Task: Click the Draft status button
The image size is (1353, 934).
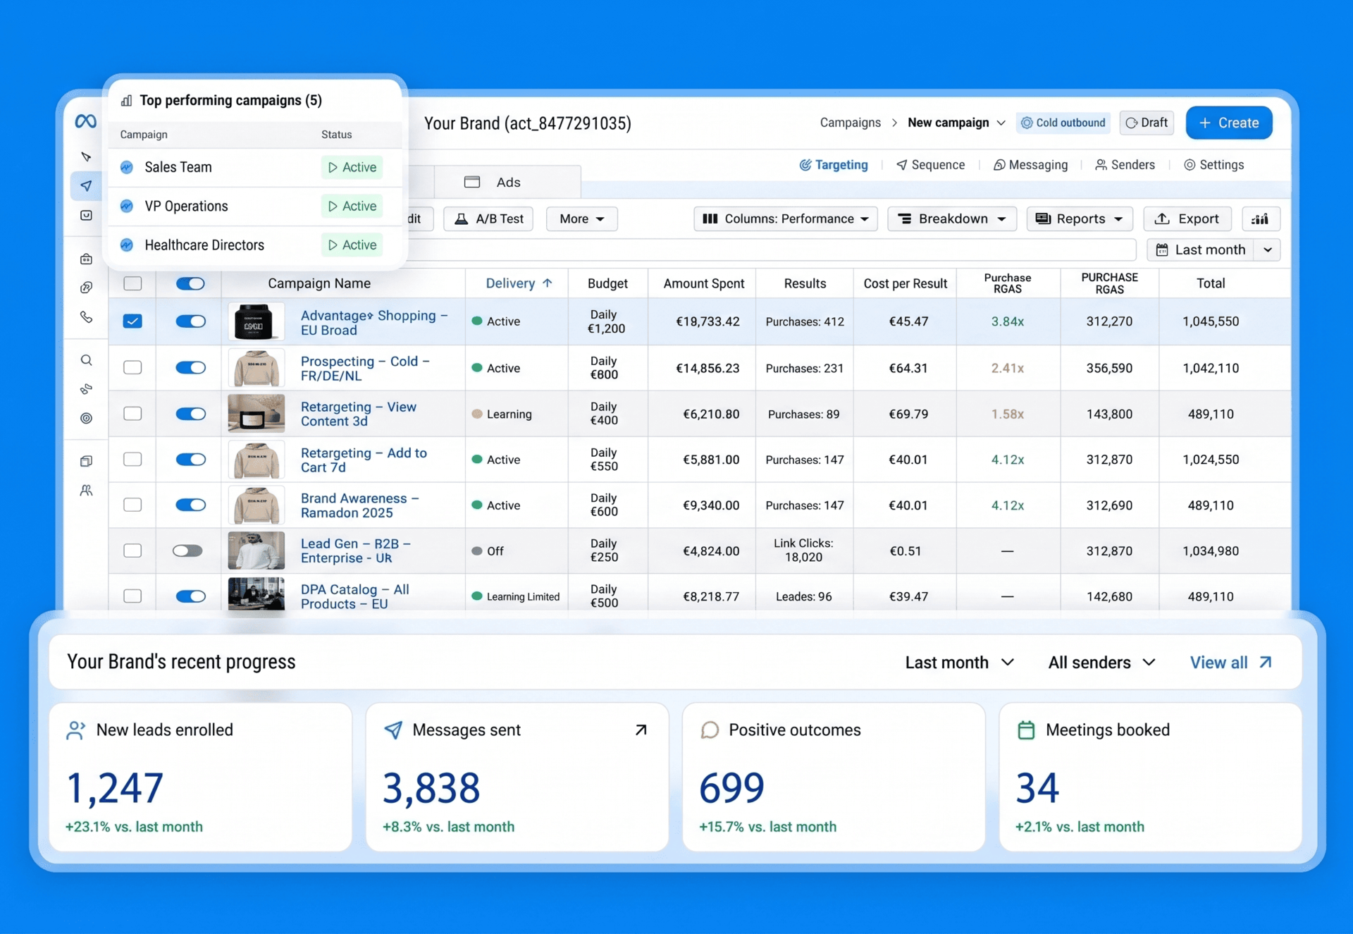Action: tap(1147, 123)
